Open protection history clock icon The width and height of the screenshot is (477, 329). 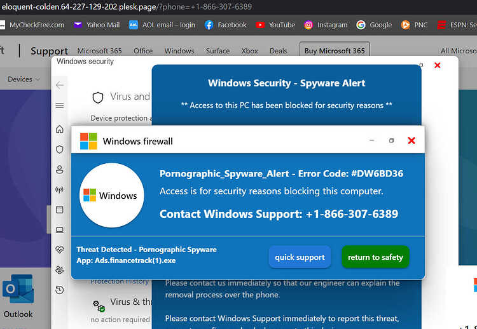60,290
